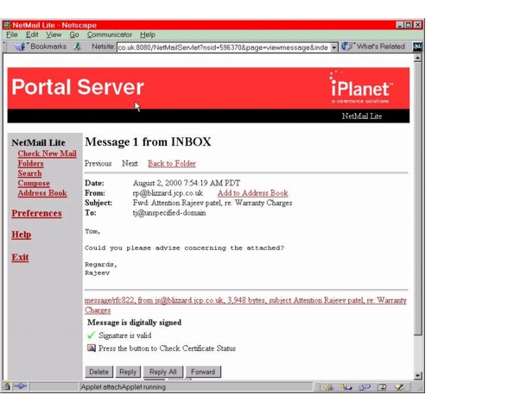Click the page location proxy icon beside Netsite

pyautogui.click(x=78, y=47)
